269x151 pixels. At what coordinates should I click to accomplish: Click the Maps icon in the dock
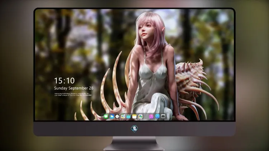click(123, 117)
